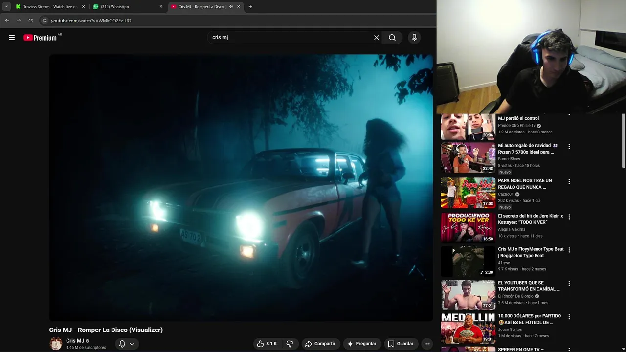This screenshot has width=626, height=352.
Task: Open 'PAPÁ NOEL NOS TRAE UN REGALO' thumbnail
Action: [468, 193]
